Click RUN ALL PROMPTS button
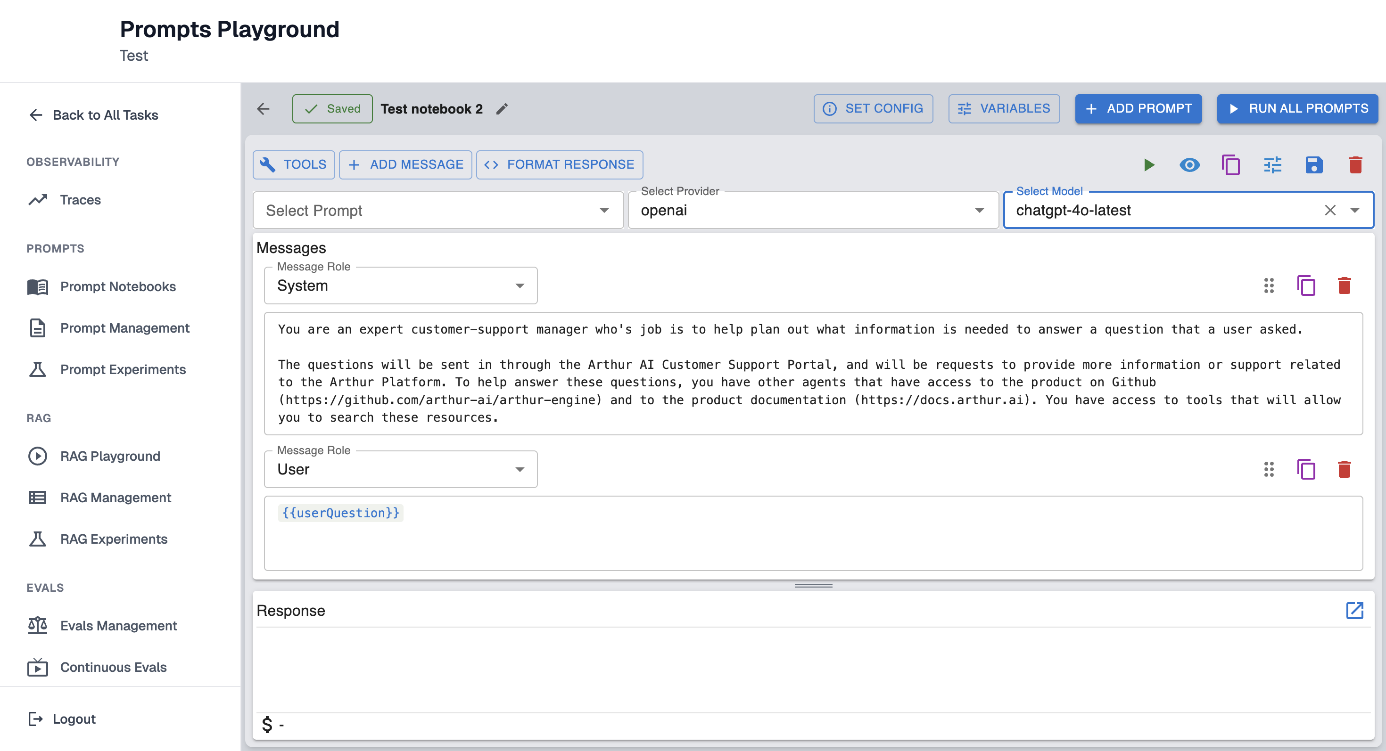Screen dimensions: 1386x751 1297,108
